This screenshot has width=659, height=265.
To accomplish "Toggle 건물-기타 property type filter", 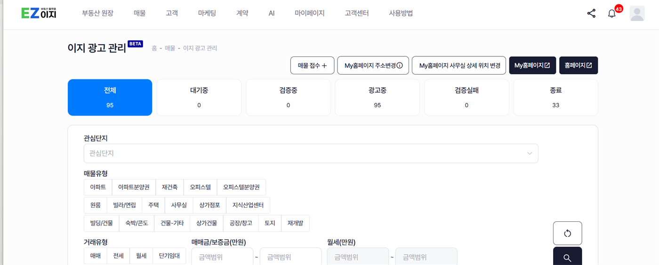I will point(172,223).
